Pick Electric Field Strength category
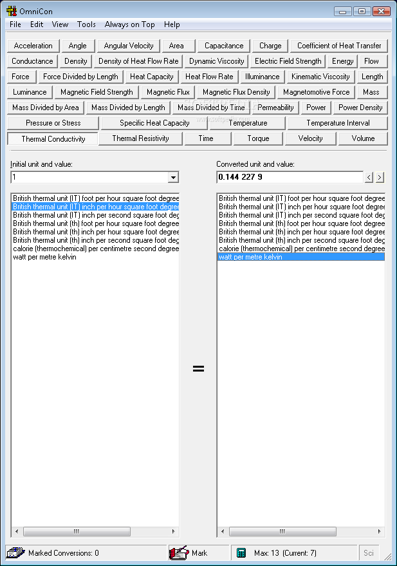The width and height of the screenshot is (397, 566). click(x=288, y=61)
